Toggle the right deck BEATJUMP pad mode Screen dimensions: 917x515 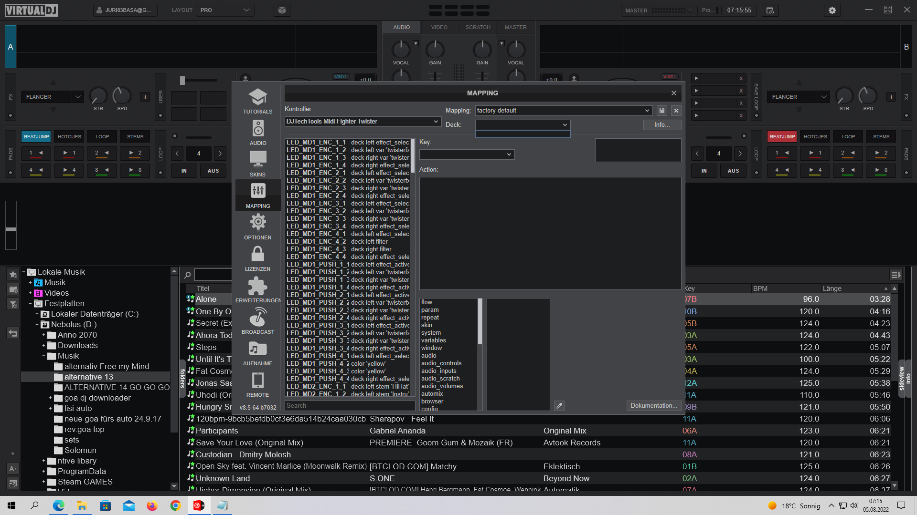(x=782, y=136)
